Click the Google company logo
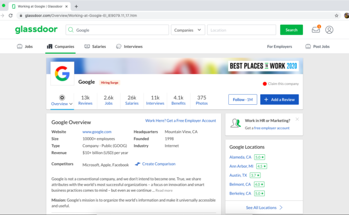349x215 pixels. tap(62, 74)
